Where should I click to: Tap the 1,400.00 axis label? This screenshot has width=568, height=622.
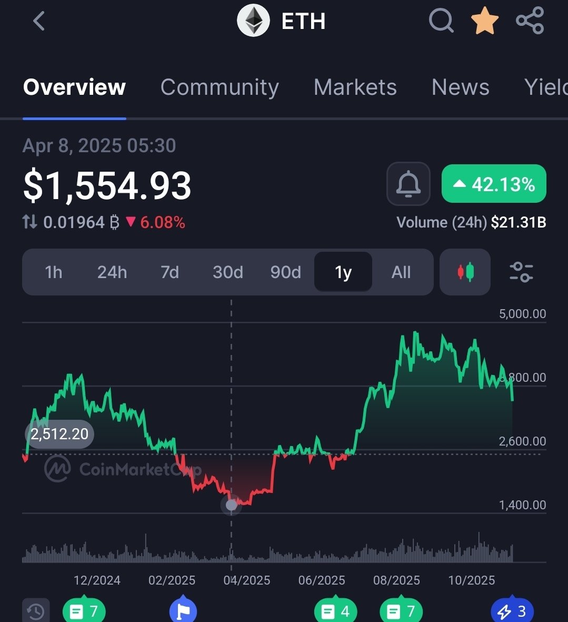(522, 505)
